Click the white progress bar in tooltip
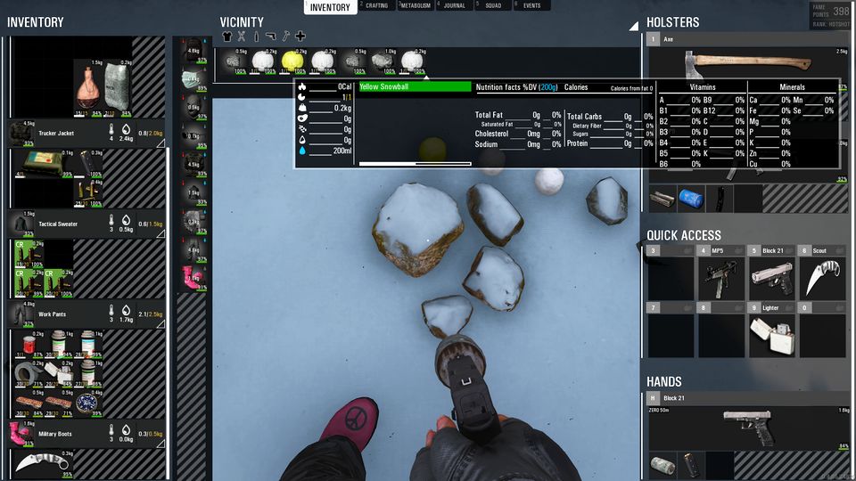Screen dimensions: 856x481 pyautogui.click(x=415, y=163)
